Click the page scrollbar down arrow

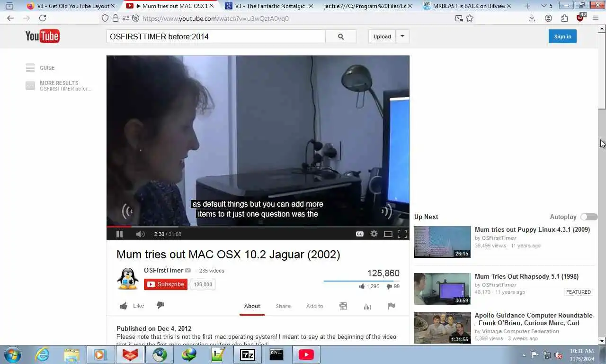point(602,341)
